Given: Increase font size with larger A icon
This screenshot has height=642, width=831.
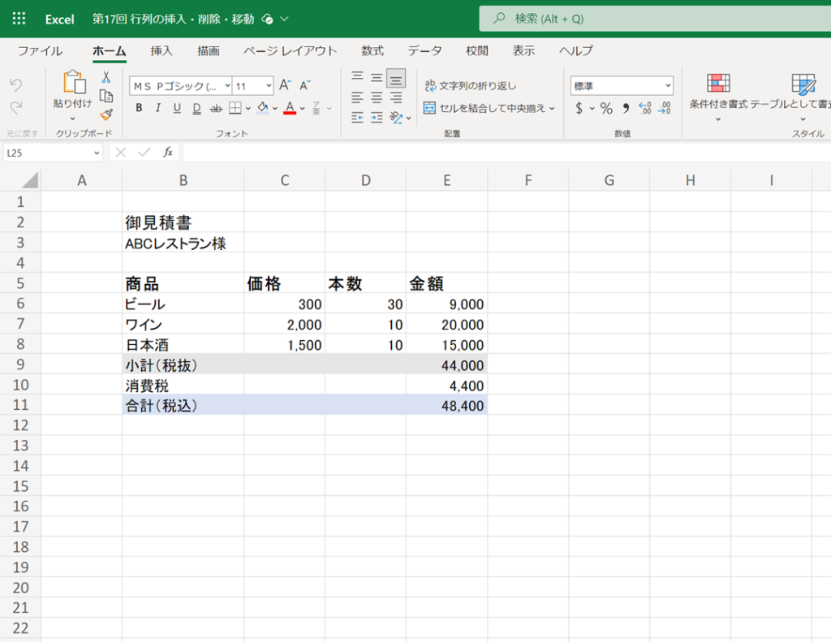Looking at the screenshot, I should point(285,85).
